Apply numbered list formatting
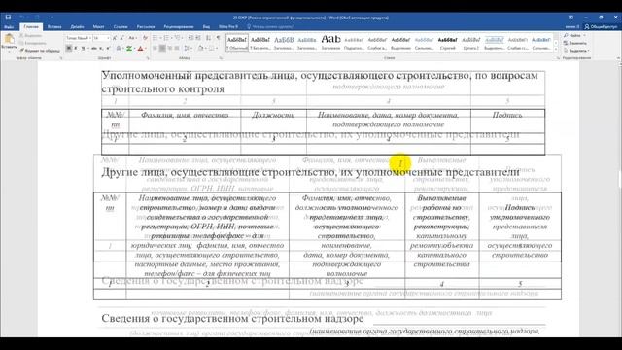Image resolution: width=622 pixels, height=350 pixels. coord(166,38)
